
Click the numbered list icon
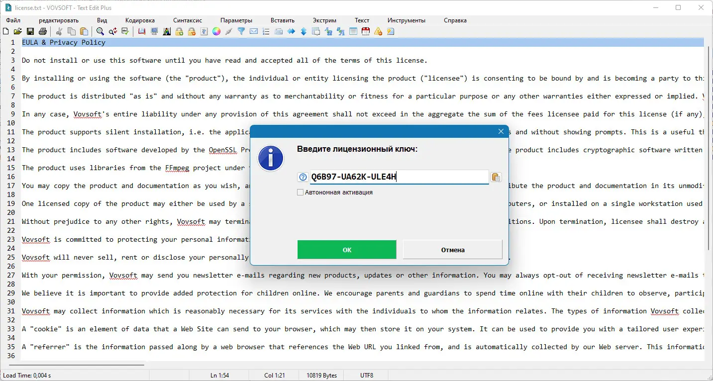(266, 31)
